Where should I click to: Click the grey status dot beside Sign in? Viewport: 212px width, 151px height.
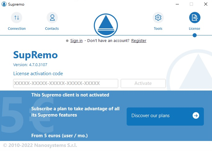(x=67, y=41)
